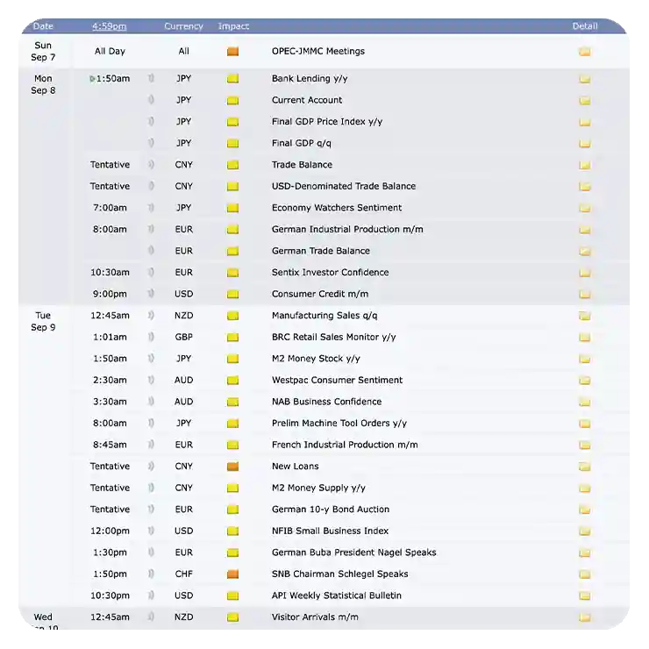Open German Industrial Production m/m event
Viewport: 649px width, 649px height.
pyautogui.click(x=347, y=230)
